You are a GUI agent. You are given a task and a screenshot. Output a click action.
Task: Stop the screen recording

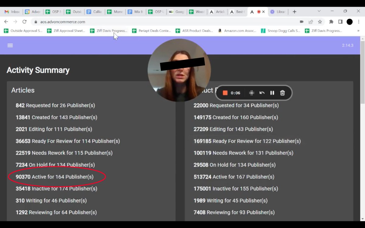click(225, 93)
